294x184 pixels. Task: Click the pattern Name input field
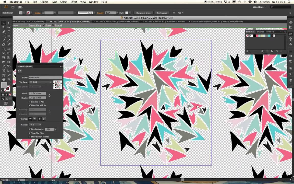(x=45, y=77)
